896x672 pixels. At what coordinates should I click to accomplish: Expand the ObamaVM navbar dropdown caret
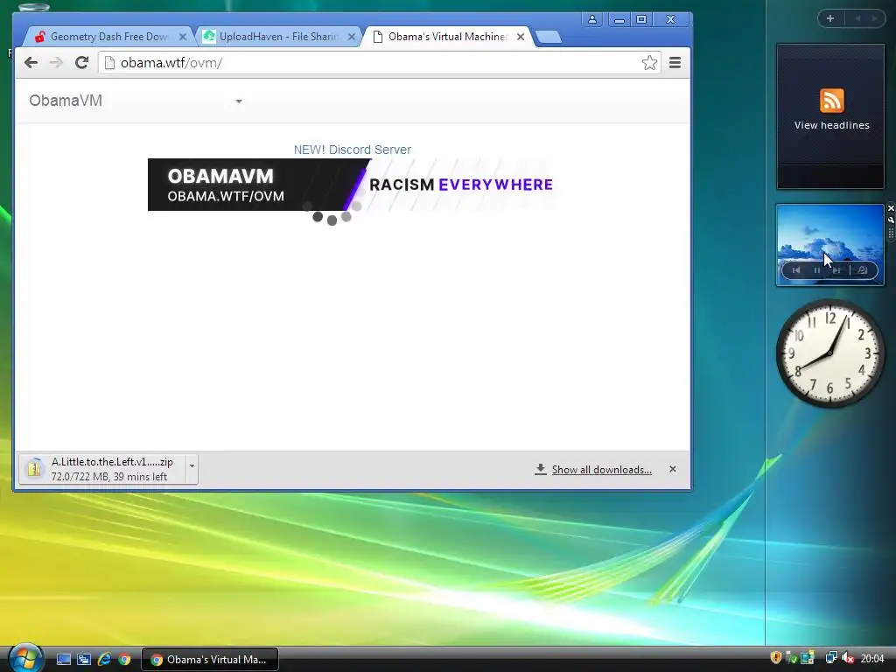pyautogui.click(x=239, y=101)
